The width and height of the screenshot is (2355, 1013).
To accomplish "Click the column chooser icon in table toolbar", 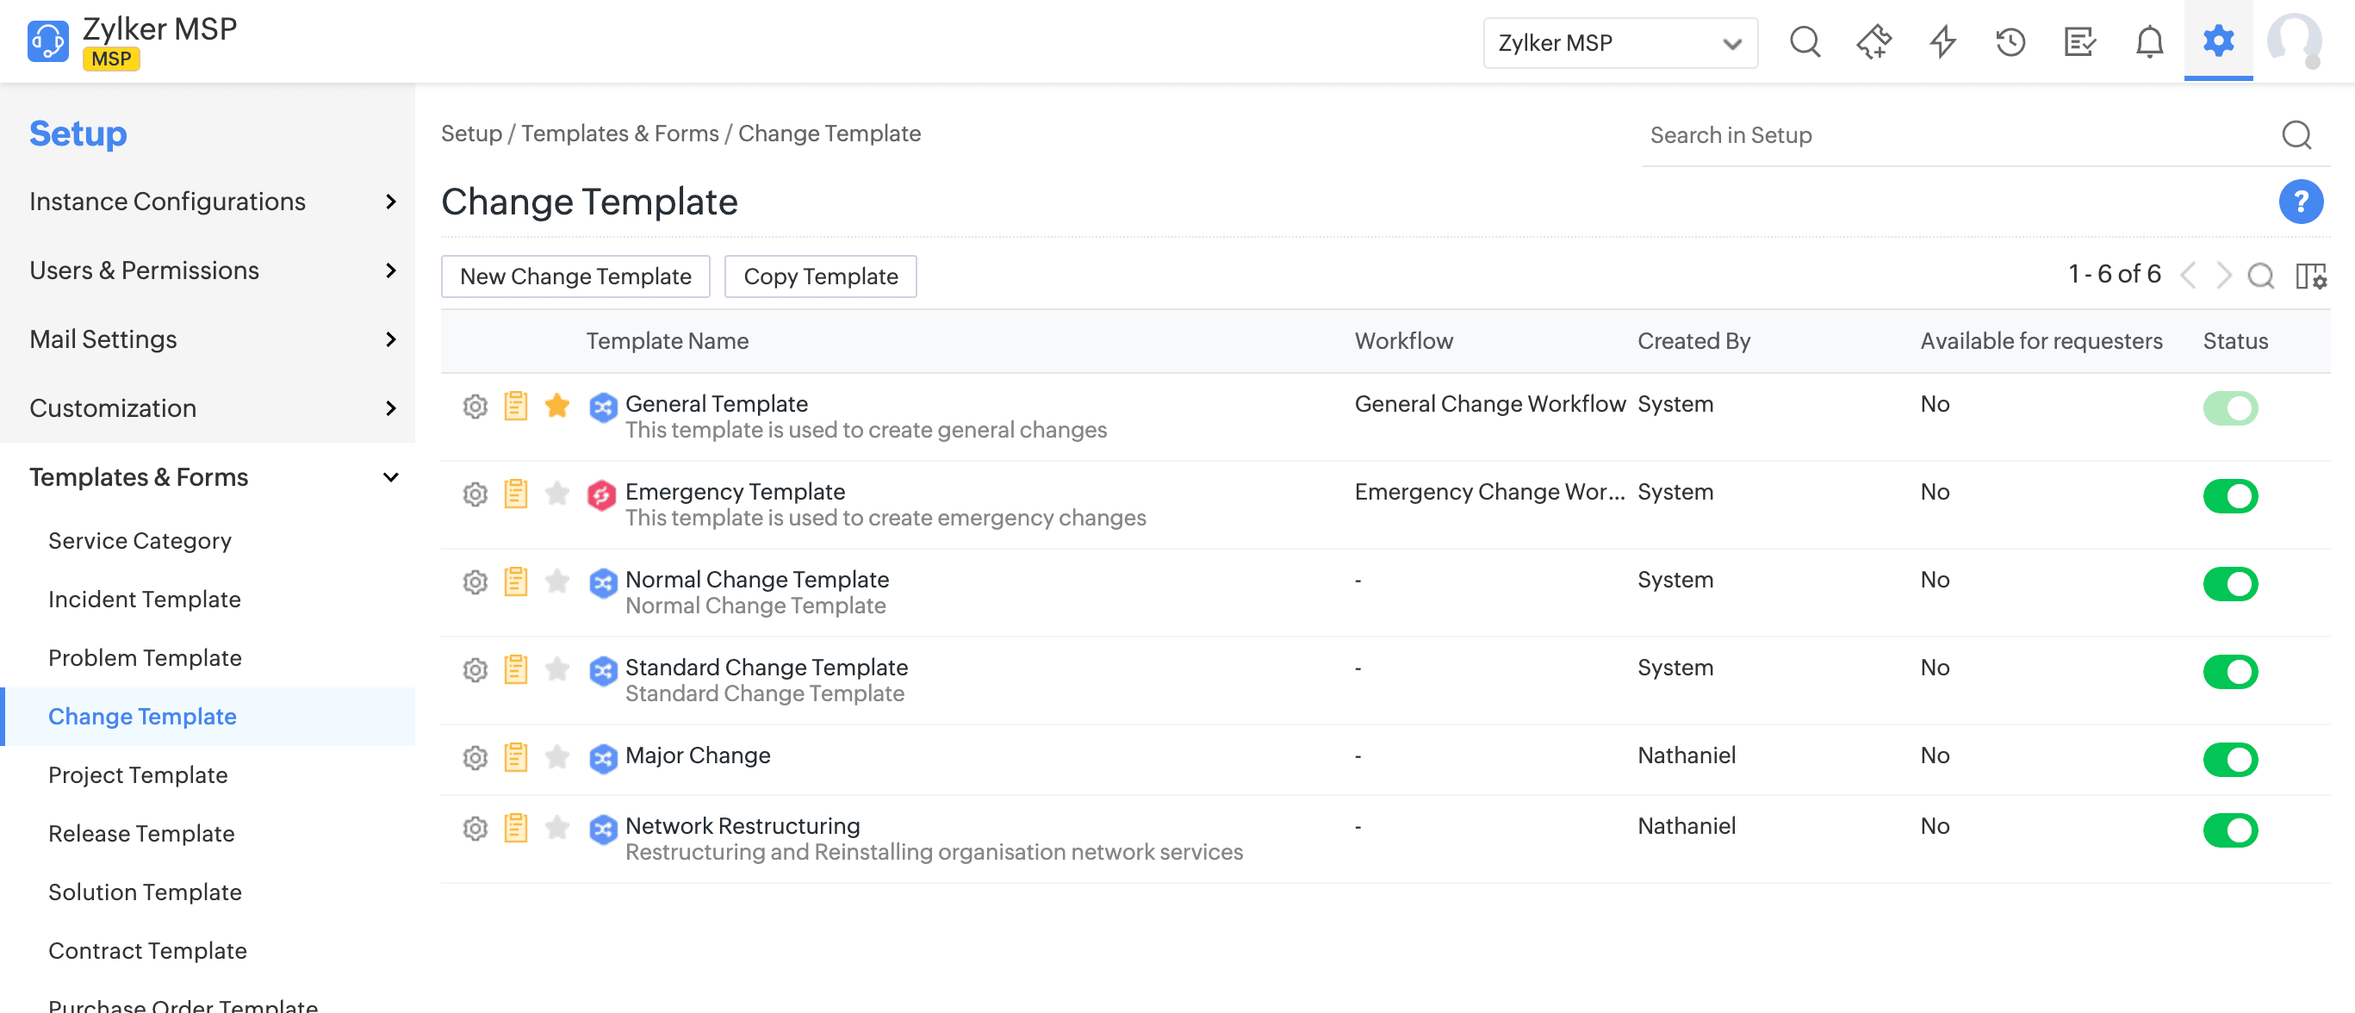I will [x=2310, y=275].
